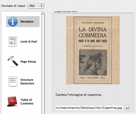Open Page Setup hammer icon
Image resolution: width=136 pixels, height=114 pixels.
click(13, 61)
